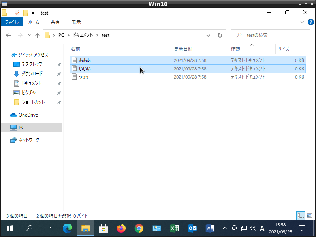The height and width of the screenshot is (237, 316).
Task: Select the ううう text file
Action: [84, 77]
